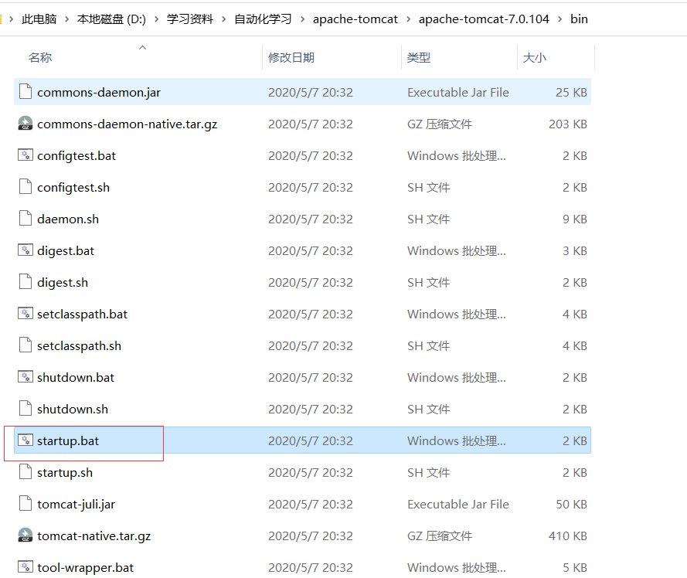
Task: Go to 本地磁盘 (D:) in the breadcrumb
Action: pyautogui.click(x=111, y=19)
